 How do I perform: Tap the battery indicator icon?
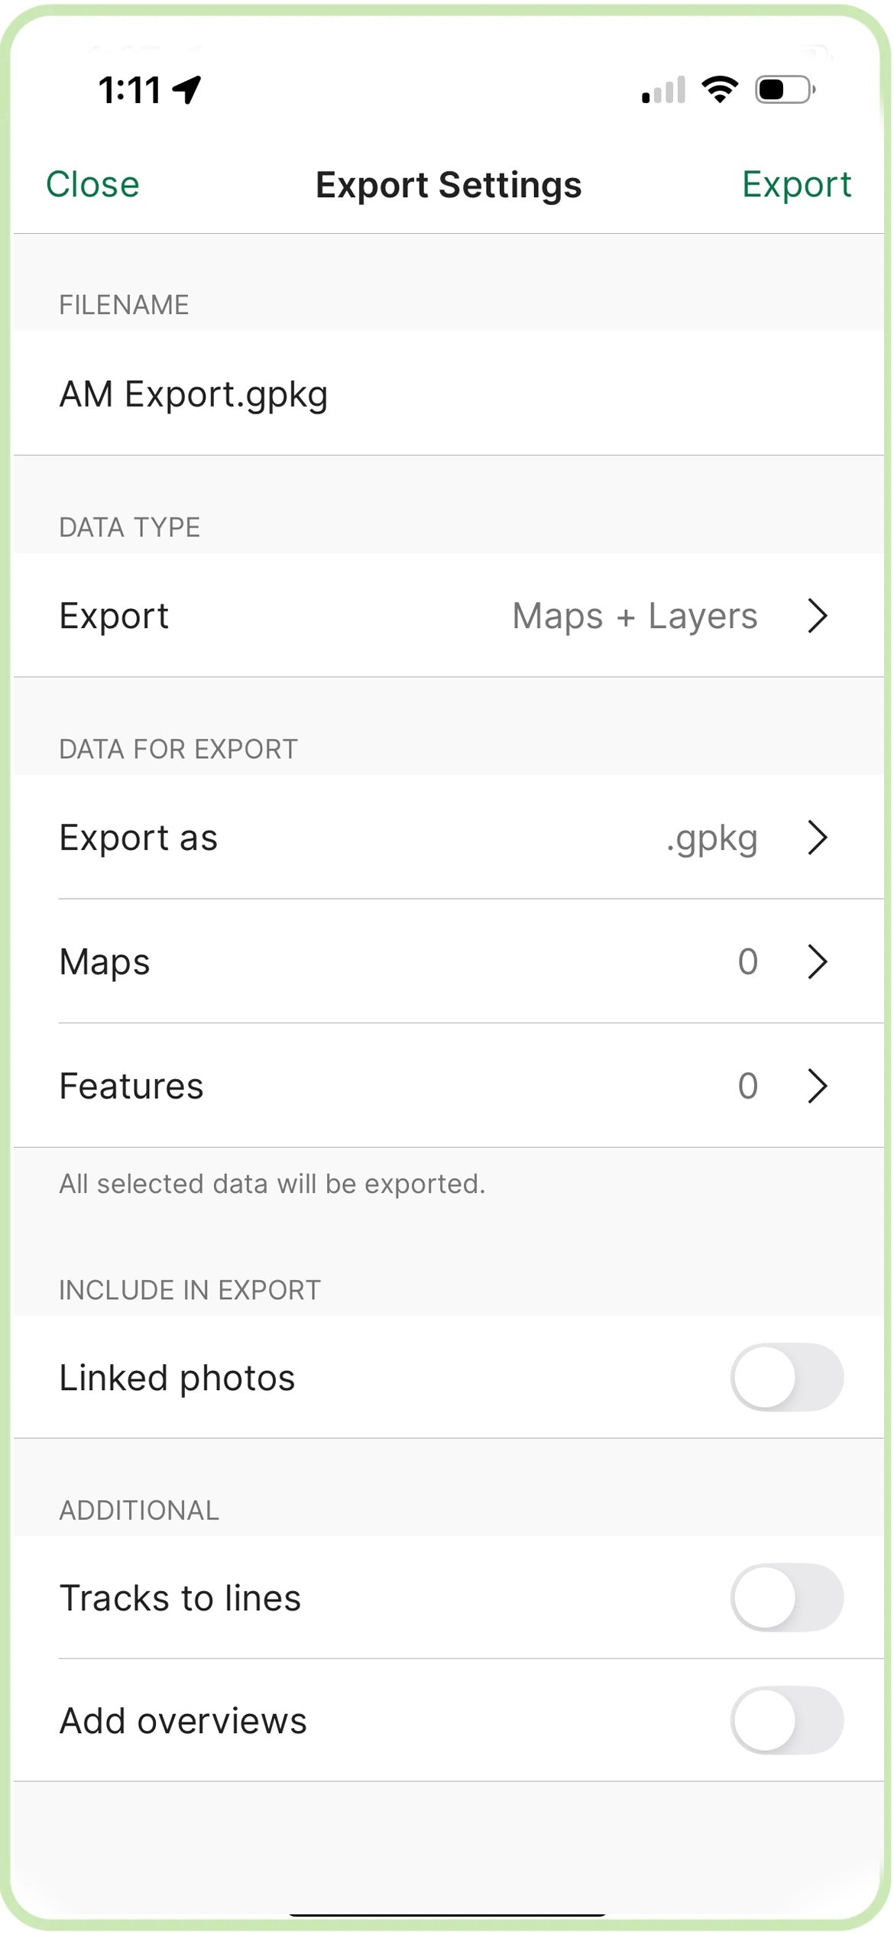pyautogui.click(x=785, y=89)
